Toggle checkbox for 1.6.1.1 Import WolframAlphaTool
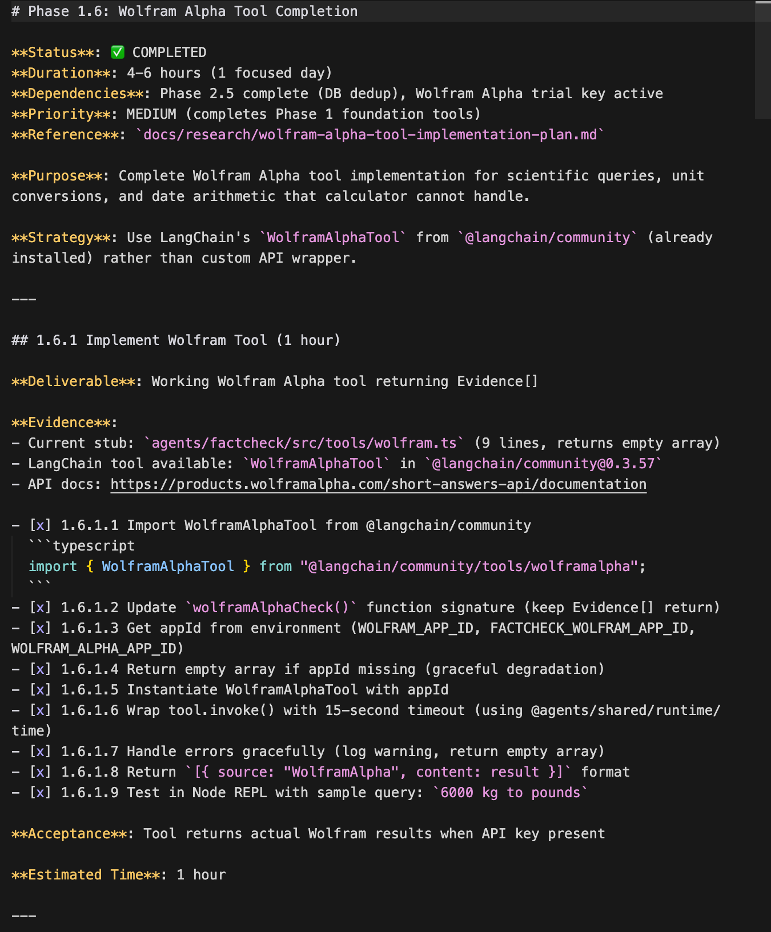 tap(40, 525)
